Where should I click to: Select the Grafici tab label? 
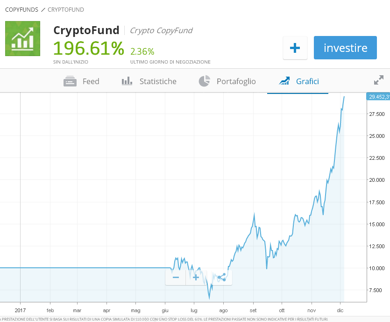point(307,81)
